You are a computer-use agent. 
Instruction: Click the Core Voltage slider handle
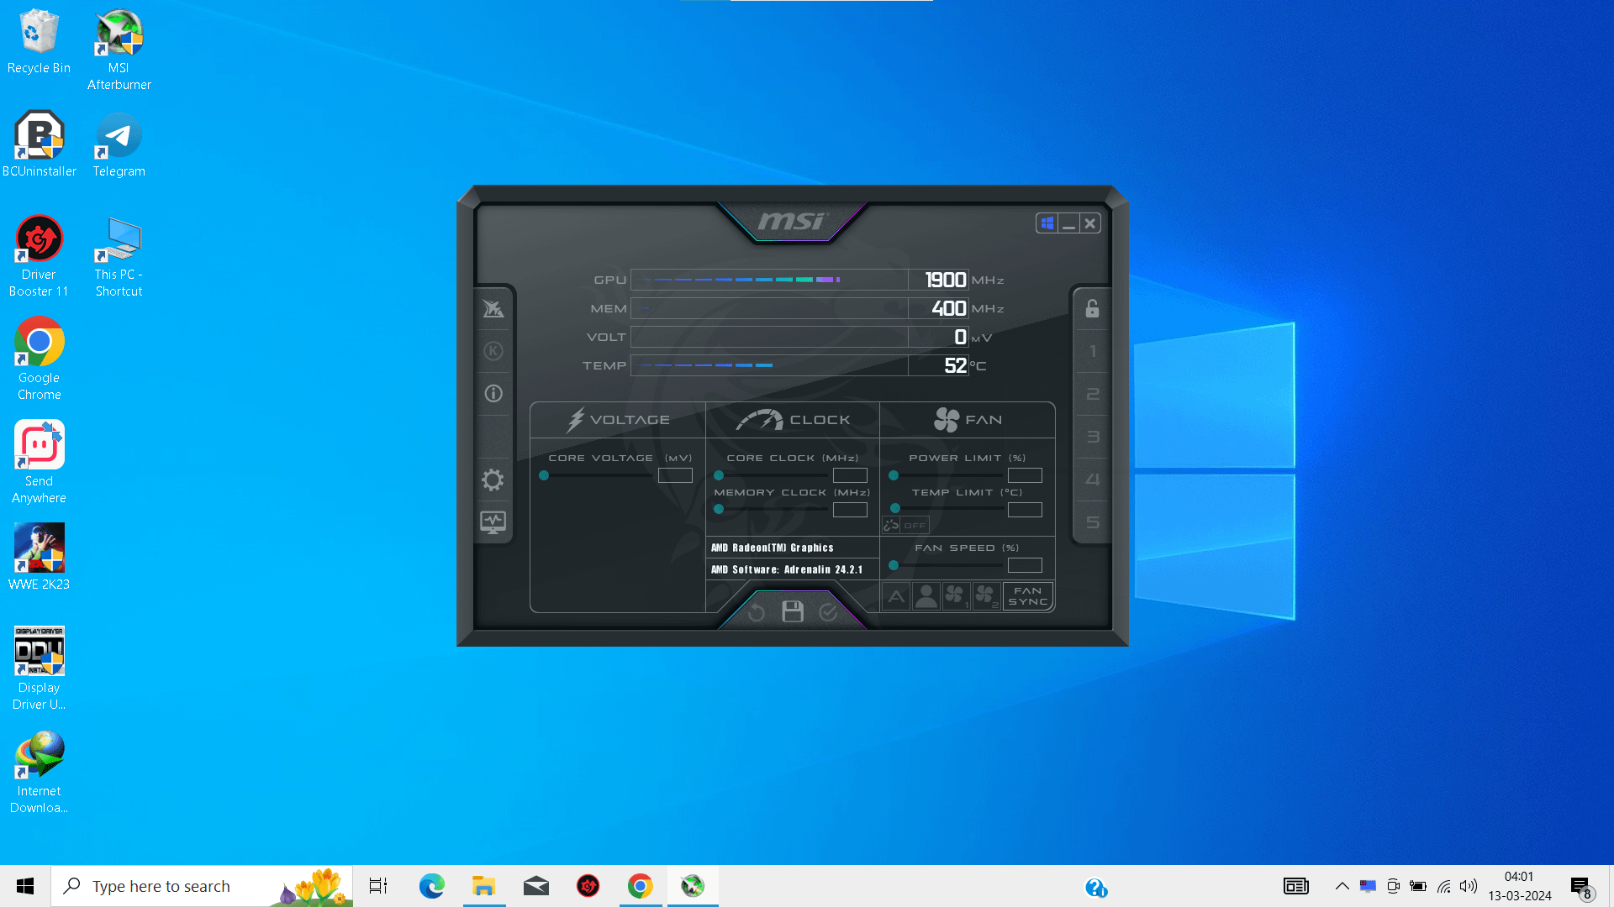click(544, 475)
